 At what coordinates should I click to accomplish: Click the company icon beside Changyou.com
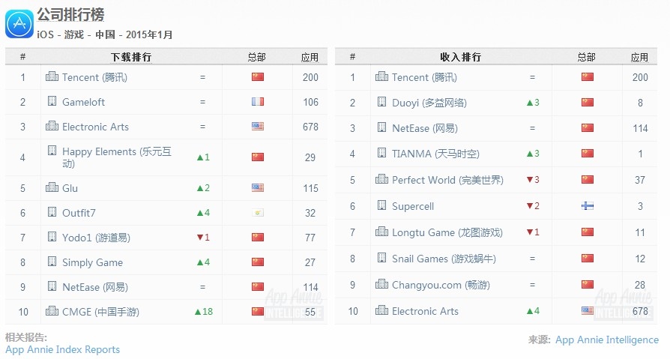pos(381,285)
